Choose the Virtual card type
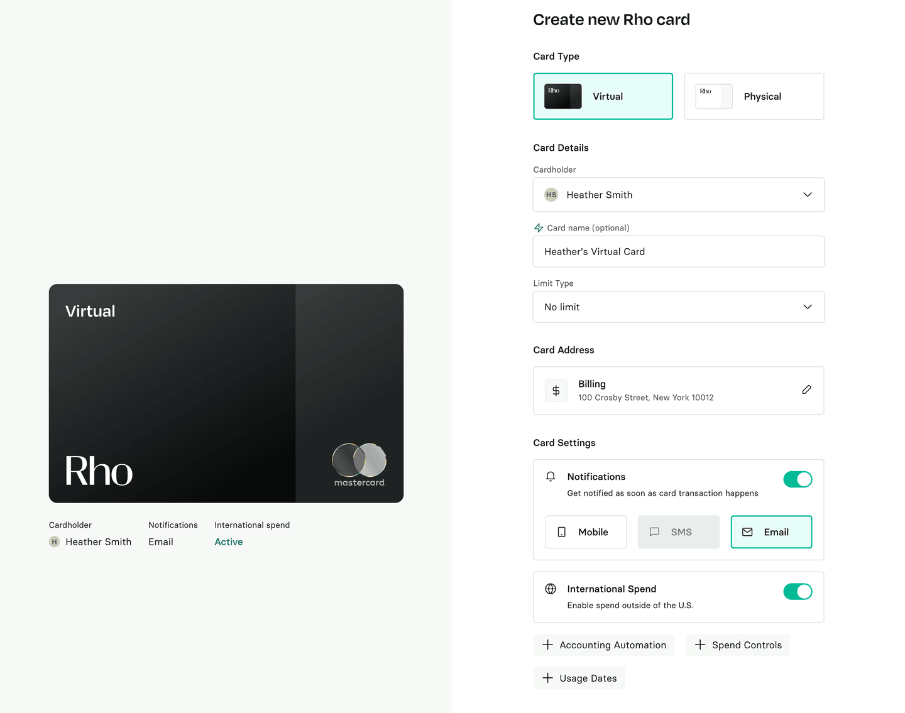The height and width of the screenshot is (713, 905). coord(603,97)
